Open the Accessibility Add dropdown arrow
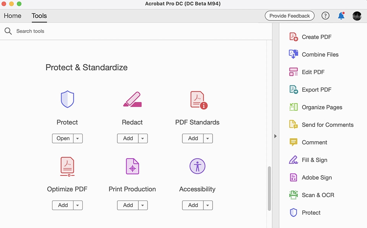The height and width of the screenshot is (228, 367). coord(208,205)
